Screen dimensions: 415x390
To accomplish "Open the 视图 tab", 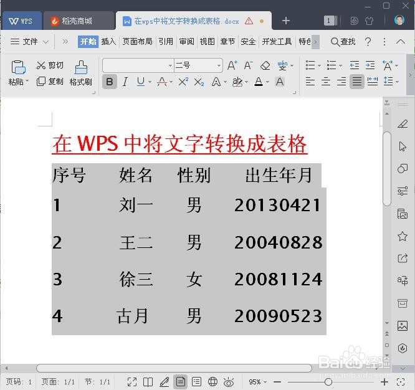I will pos(207,42).
